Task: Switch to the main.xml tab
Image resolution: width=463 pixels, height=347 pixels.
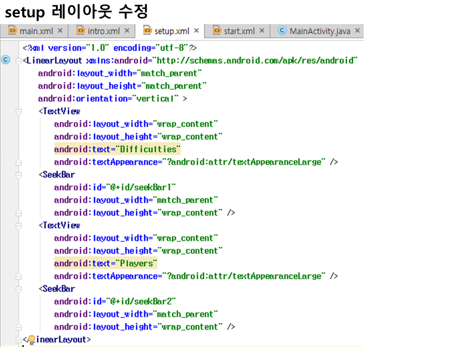Action: coord(36,31)
